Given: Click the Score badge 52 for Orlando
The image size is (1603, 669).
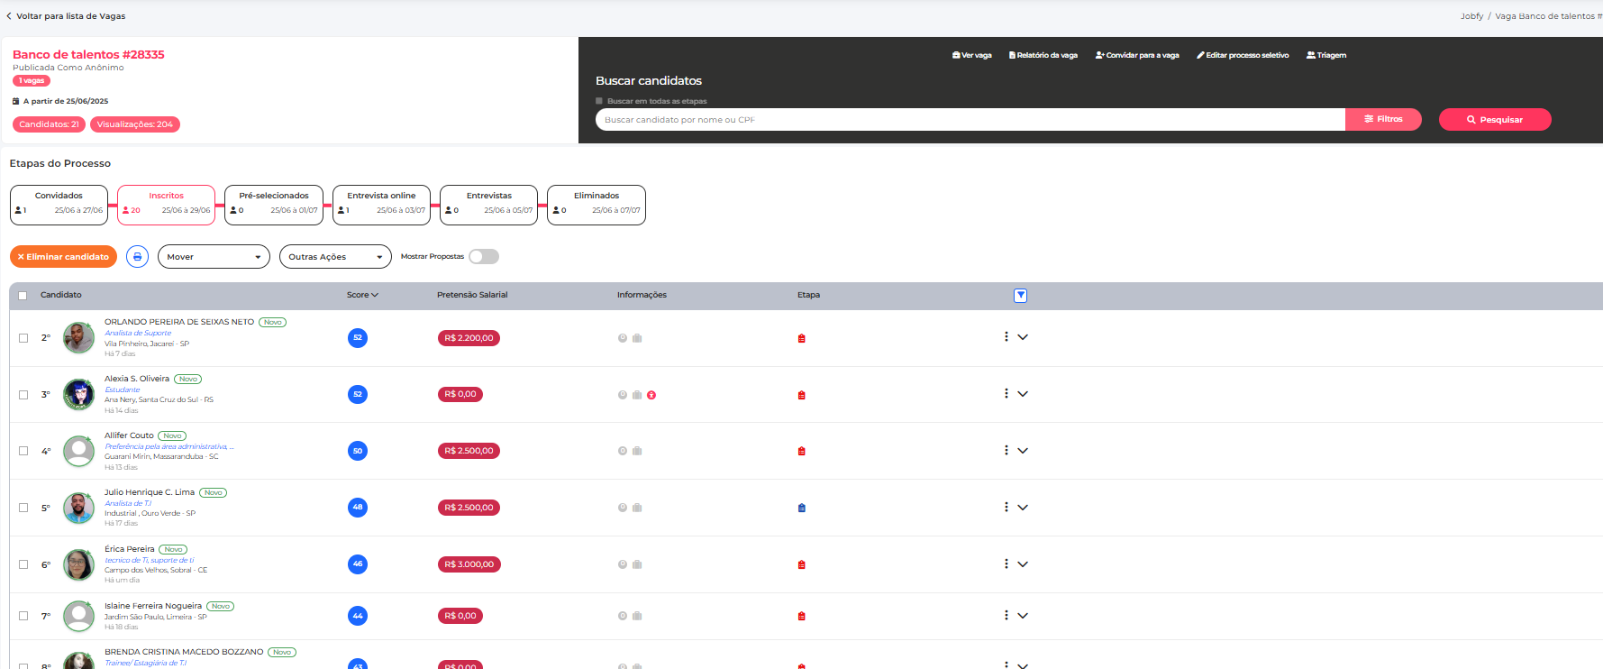Looking at the screenshot, I should click(x=358, y=338).
